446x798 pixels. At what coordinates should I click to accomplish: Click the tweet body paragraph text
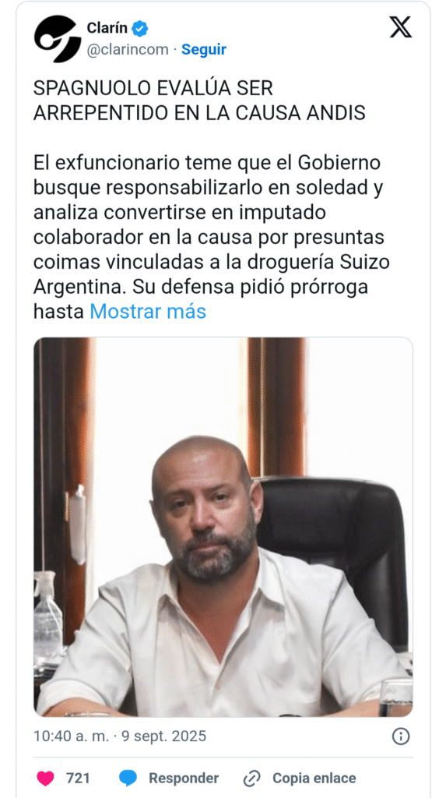pos(209,237)
